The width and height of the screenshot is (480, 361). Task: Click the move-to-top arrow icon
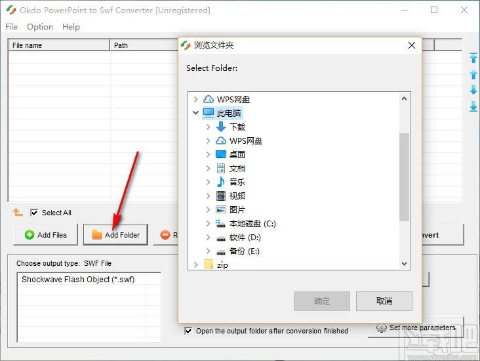click(473, 58)
